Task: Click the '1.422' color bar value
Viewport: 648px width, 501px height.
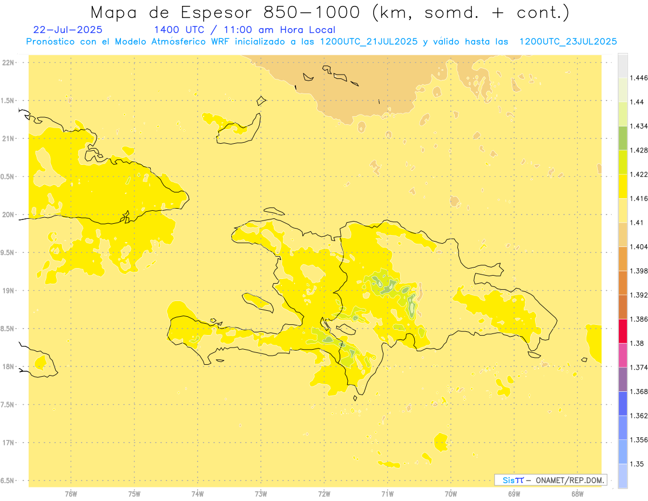Action: [x=638, y=174]
